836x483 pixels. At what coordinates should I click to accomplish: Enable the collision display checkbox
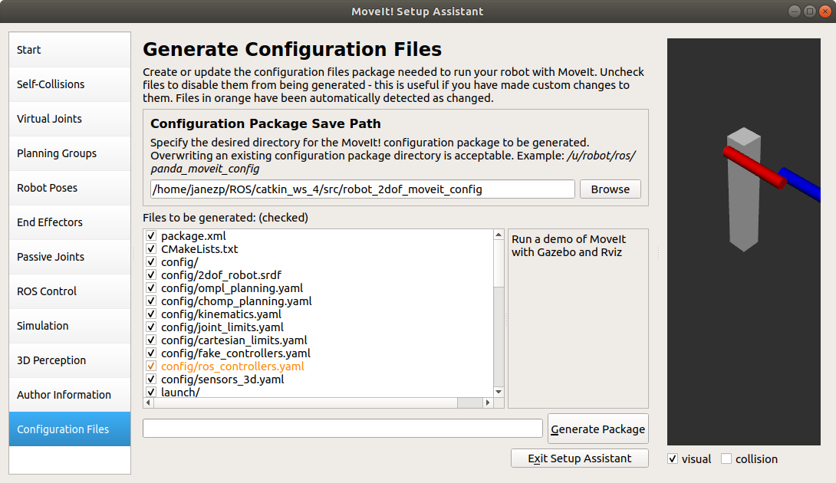pos(726,459)
